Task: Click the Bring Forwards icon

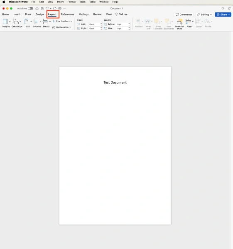Action: pyautogui.click(x=157, y=22)
